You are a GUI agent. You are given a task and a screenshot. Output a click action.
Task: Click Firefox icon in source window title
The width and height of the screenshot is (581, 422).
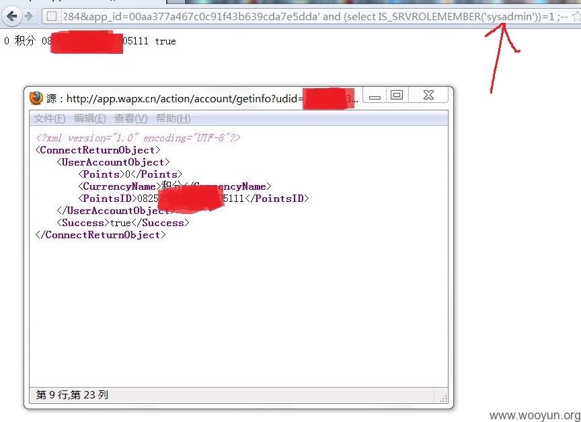click(36, 98)
